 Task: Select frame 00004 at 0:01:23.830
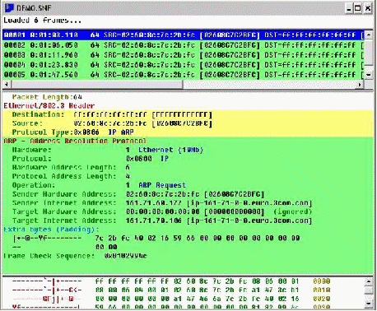184,64
